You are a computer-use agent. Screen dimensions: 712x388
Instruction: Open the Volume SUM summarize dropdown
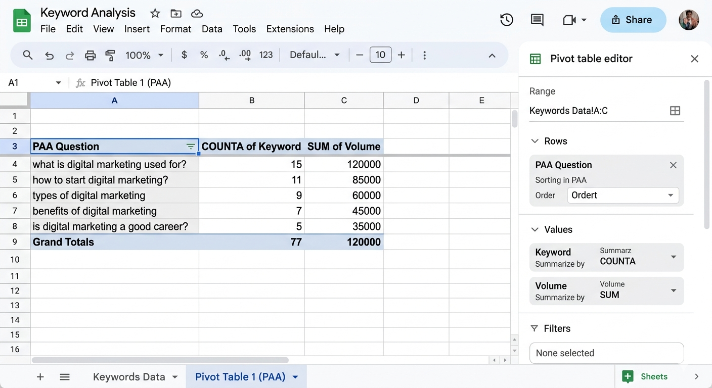coord(673,291)
